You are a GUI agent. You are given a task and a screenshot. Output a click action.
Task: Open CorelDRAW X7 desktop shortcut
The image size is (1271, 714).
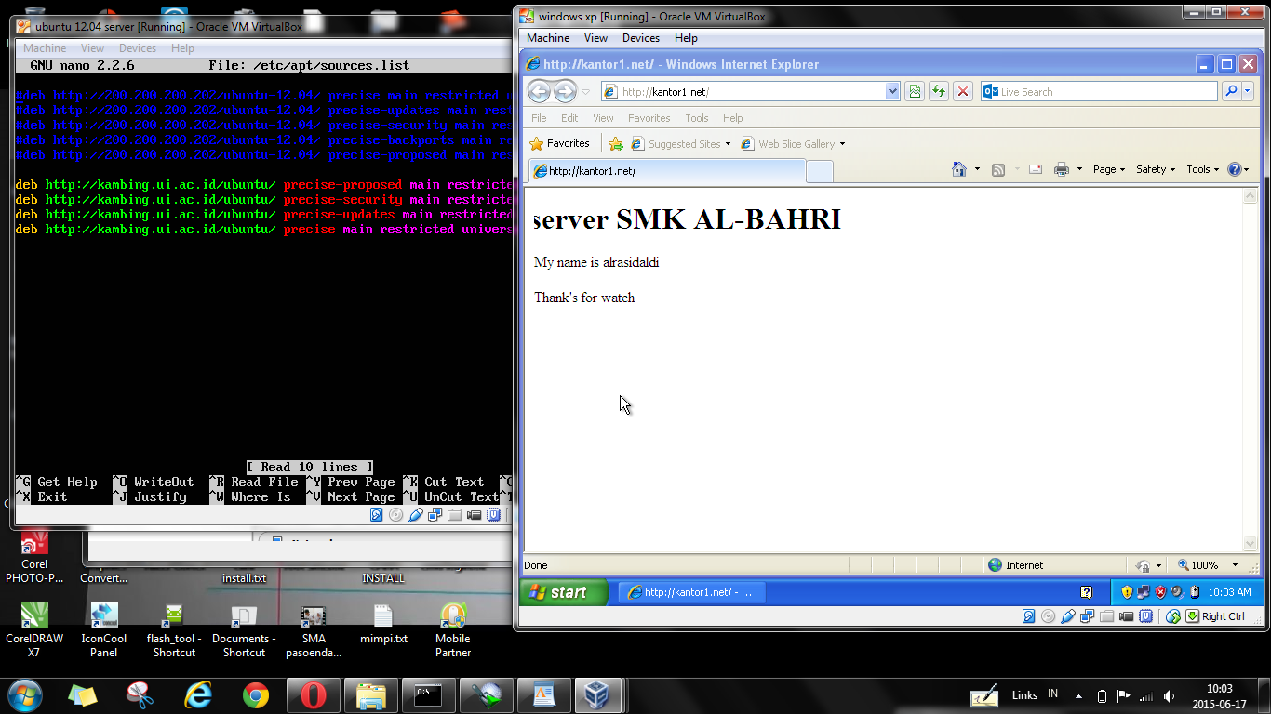34,630
